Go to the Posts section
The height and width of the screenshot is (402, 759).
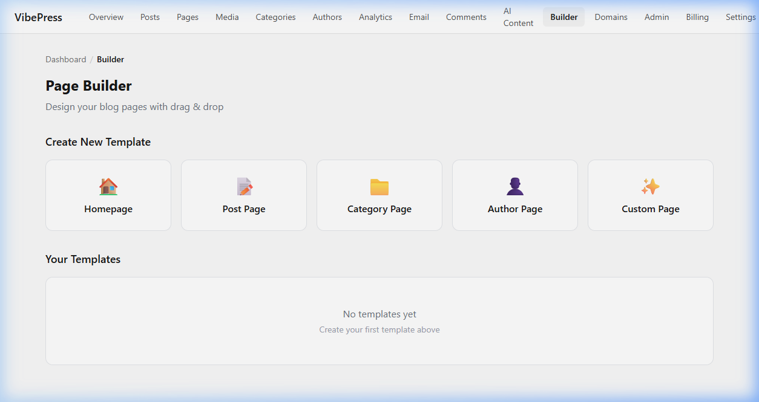(x=149, y=17)
